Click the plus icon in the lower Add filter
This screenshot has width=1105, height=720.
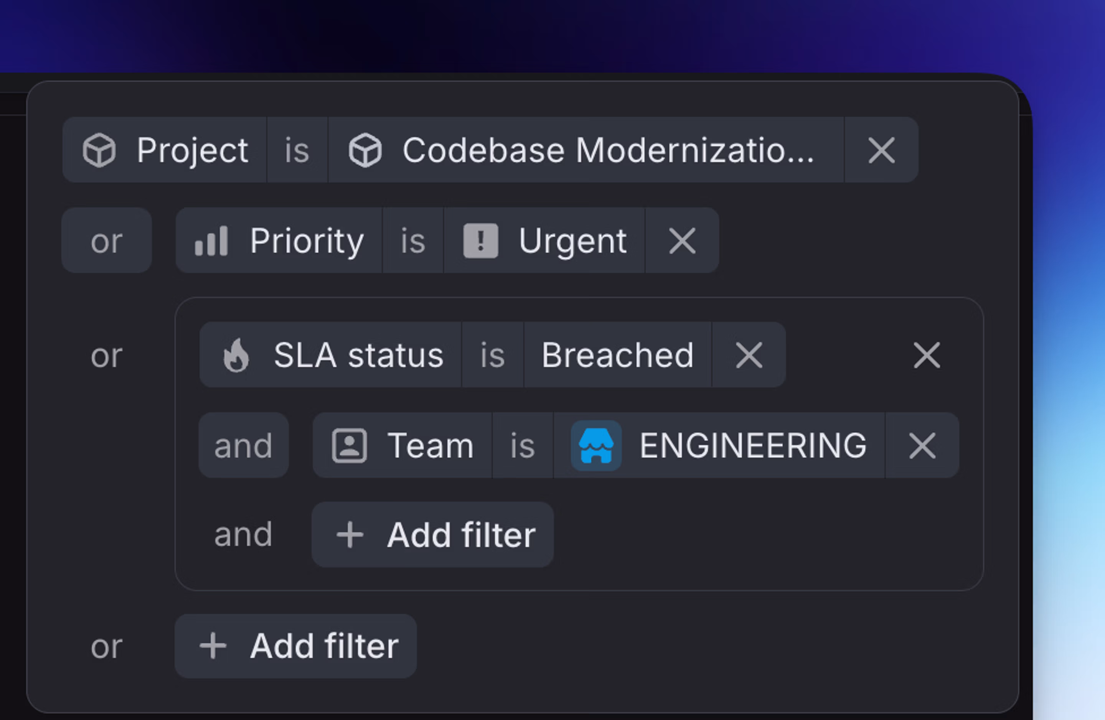tap(212, 646)
